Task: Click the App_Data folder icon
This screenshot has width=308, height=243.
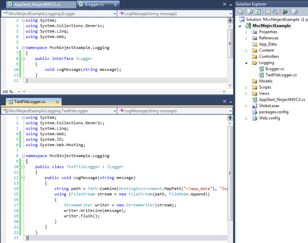Action: (255, 44)
